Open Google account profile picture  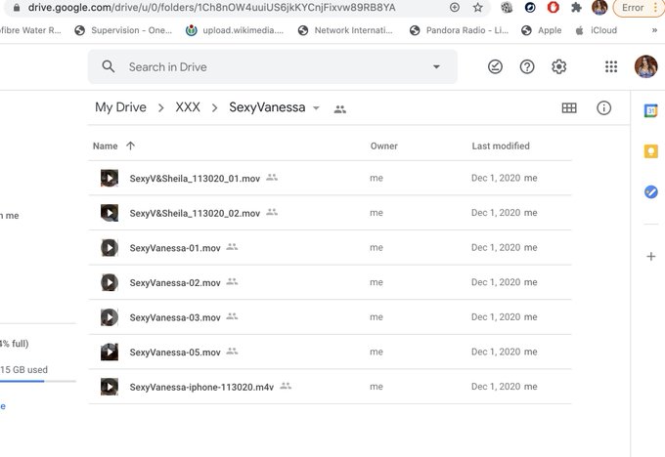(x=645, y=66)
